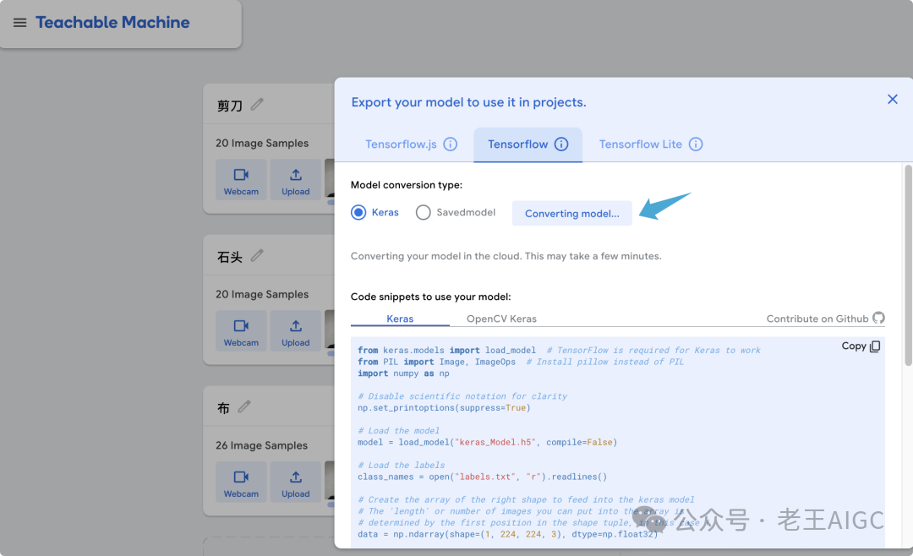Edit the 石头 class name pencil
The image size is (913, 556).
[x=257, y=255]
